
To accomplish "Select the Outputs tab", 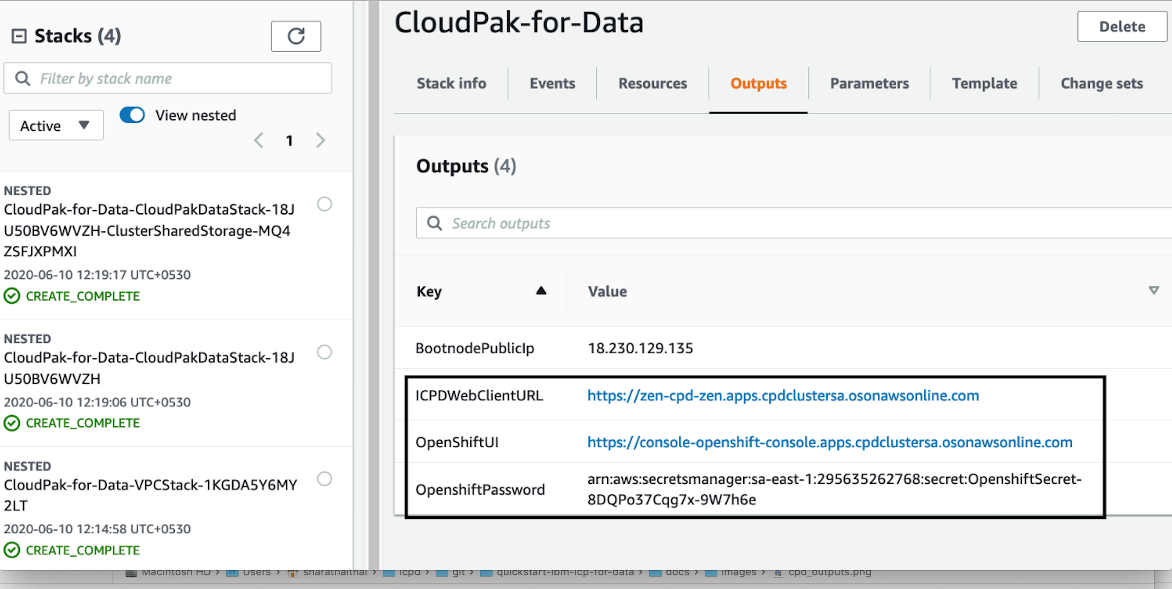I will (758, 84).
